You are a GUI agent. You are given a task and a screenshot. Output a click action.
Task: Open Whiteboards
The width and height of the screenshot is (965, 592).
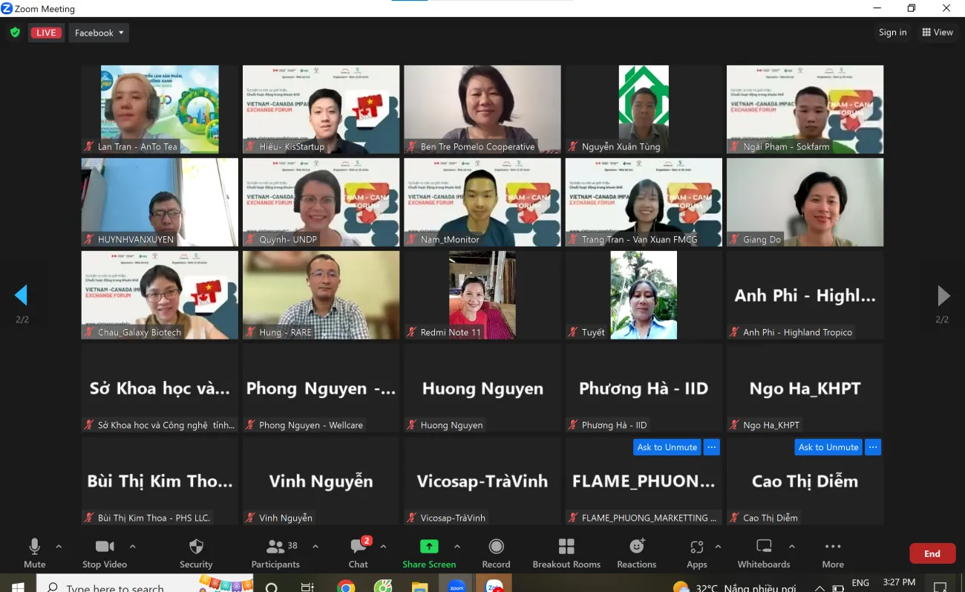point(764,553)
